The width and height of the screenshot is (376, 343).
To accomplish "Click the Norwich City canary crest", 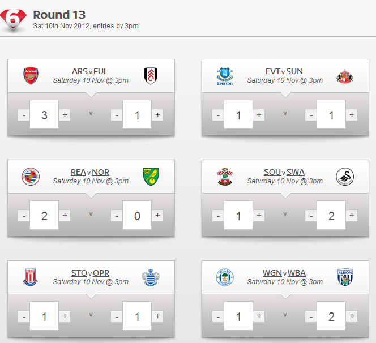I will [151, 176].
